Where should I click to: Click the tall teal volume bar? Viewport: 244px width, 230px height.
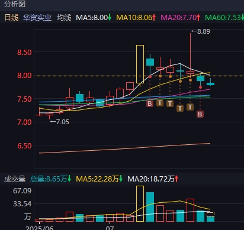(150, 207)
